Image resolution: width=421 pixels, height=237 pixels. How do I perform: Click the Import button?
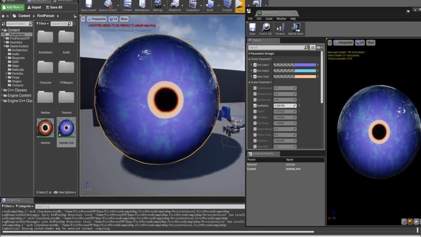tap(35, 7)
